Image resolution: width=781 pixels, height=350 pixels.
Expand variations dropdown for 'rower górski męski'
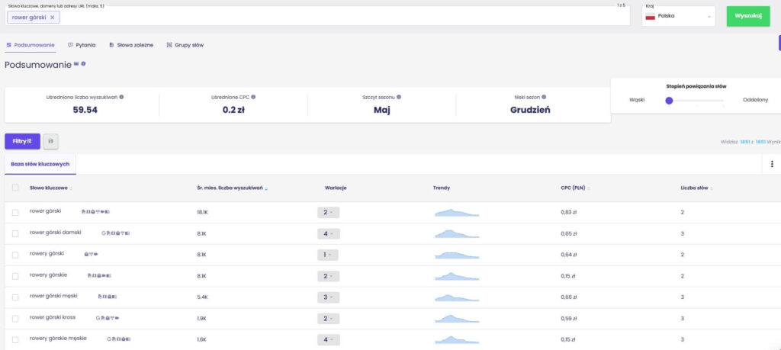point(328,297)
